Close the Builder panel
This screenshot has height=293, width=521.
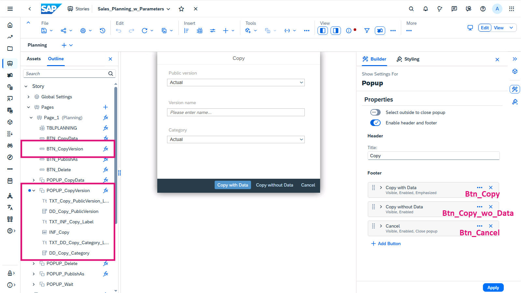(497, 60)
